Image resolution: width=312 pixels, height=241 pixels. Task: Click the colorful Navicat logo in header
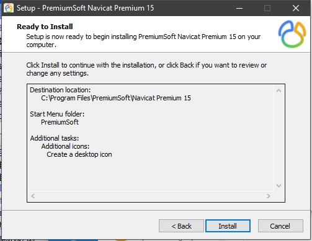coord(292,34)
